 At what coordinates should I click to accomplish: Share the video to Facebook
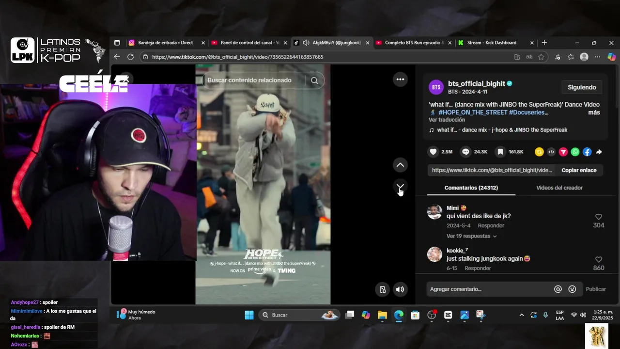(x=587, y=152)
